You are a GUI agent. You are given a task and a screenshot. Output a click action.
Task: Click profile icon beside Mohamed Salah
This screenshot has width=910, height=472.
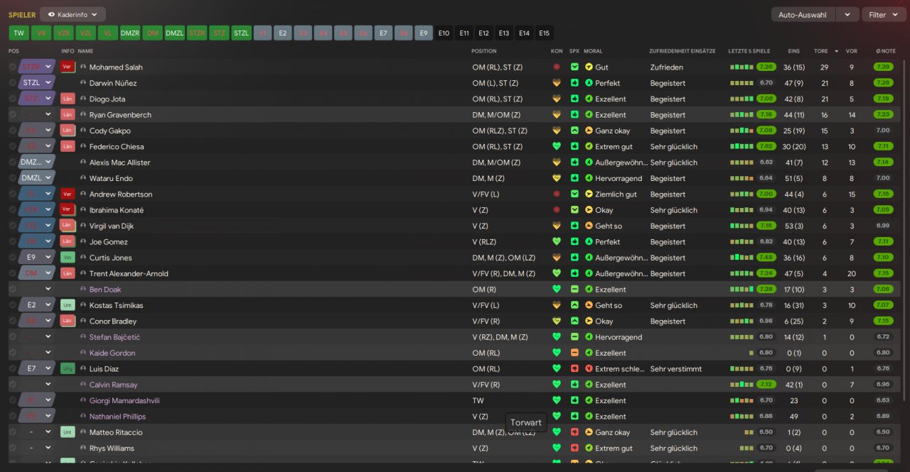[x=83, y=67]
